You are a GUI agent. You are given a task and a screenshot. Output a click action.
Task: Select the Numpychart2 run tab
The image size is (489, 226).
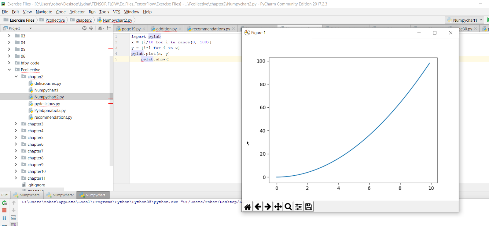(x=60, y=195)
